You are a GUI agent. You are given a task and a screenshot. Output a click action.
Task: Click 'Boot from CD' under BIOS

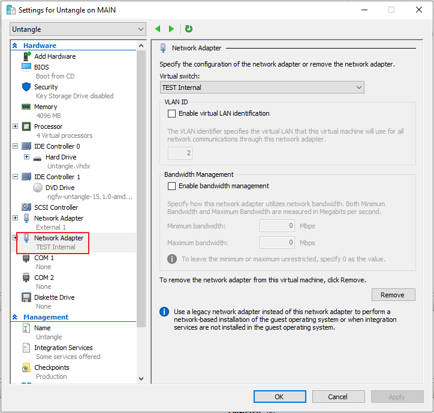(55, 76)
